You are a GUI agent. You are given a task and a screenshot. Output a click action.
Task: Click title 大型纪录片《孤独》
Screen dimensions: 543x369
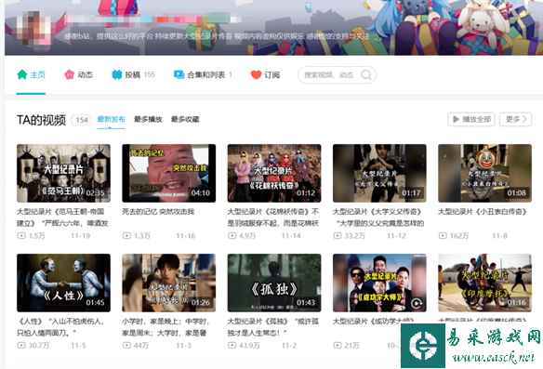click(272, 327)
